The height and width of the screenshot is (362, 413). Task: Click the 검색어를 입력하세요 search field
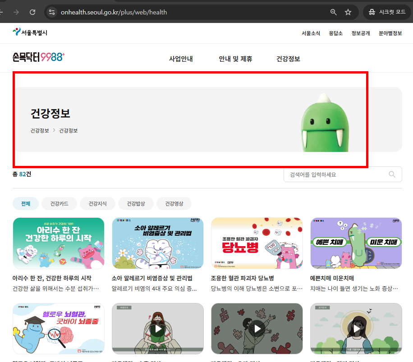(x=338, y=174)
